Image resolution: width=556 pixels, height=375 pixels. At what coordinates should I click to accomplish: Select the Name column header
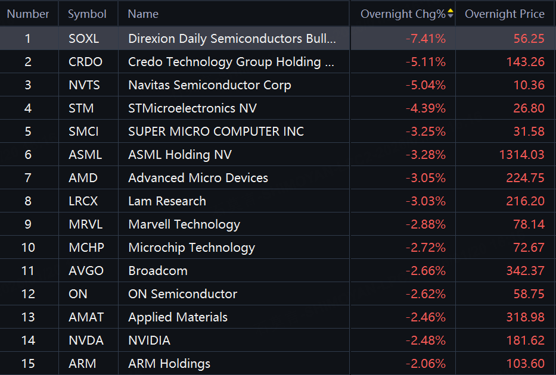coord(143,14)
